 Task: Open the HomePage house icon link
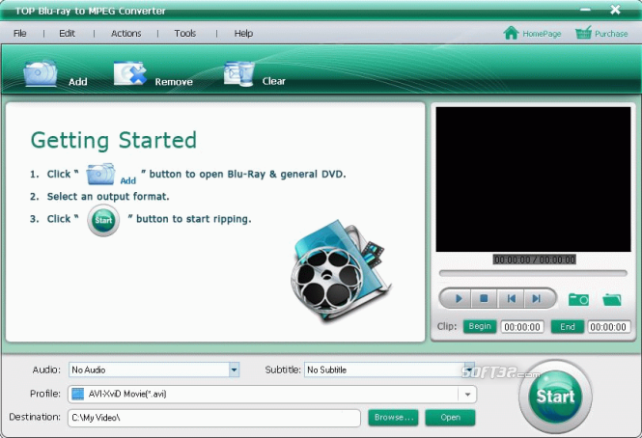(x=511, y=33)
